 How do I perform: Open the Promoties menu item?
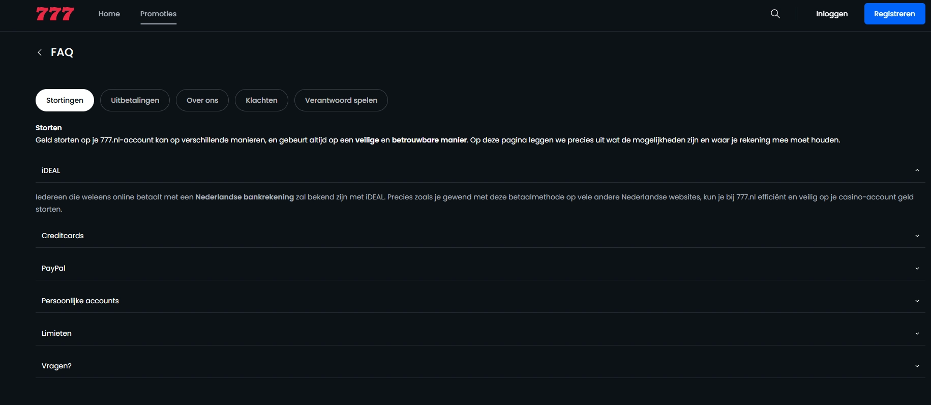158,14
